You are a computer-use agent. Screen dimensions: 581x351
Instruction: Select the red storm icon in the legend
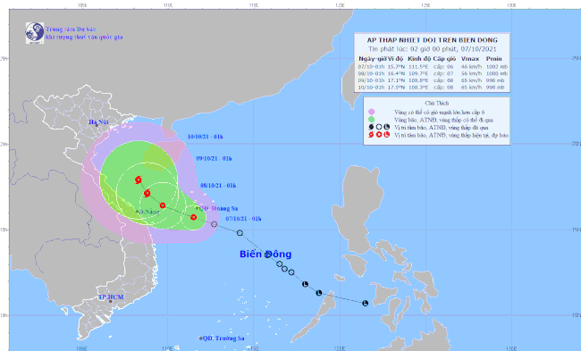pos(371,135)
